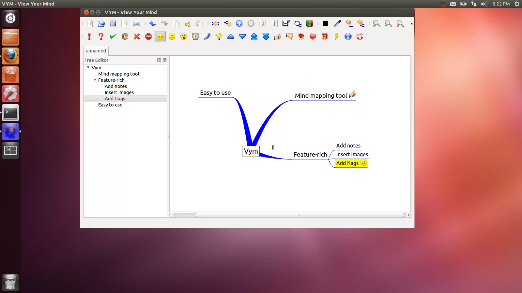Image resolution: width=522 pixels, height=293 pixels.
Task: Switch to the unnamed map tab
Action: tap(96, 51)
